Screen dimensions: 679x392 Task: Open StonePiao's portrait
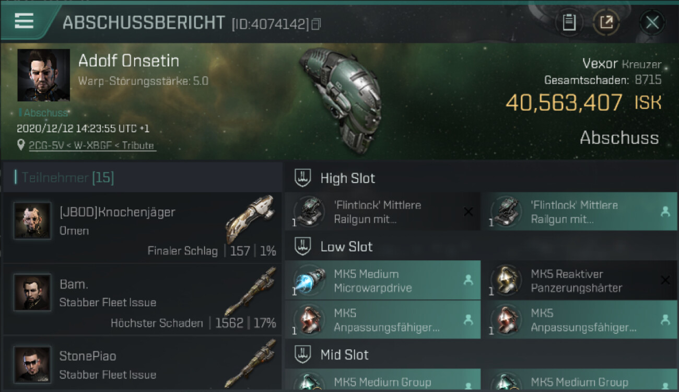point(32,364)
